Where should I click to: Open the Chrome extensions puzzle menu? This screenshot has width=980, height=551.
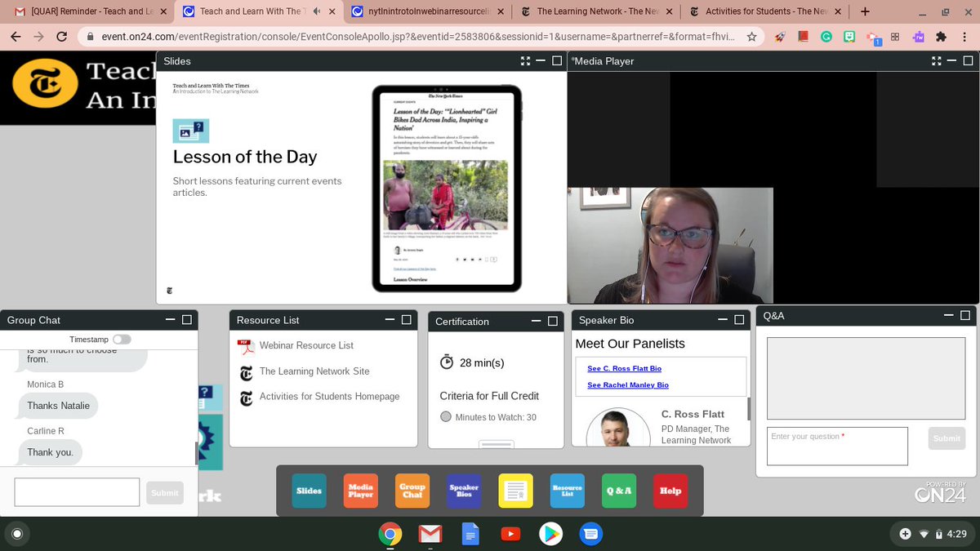pyautogui.click(x=941, y=37)
